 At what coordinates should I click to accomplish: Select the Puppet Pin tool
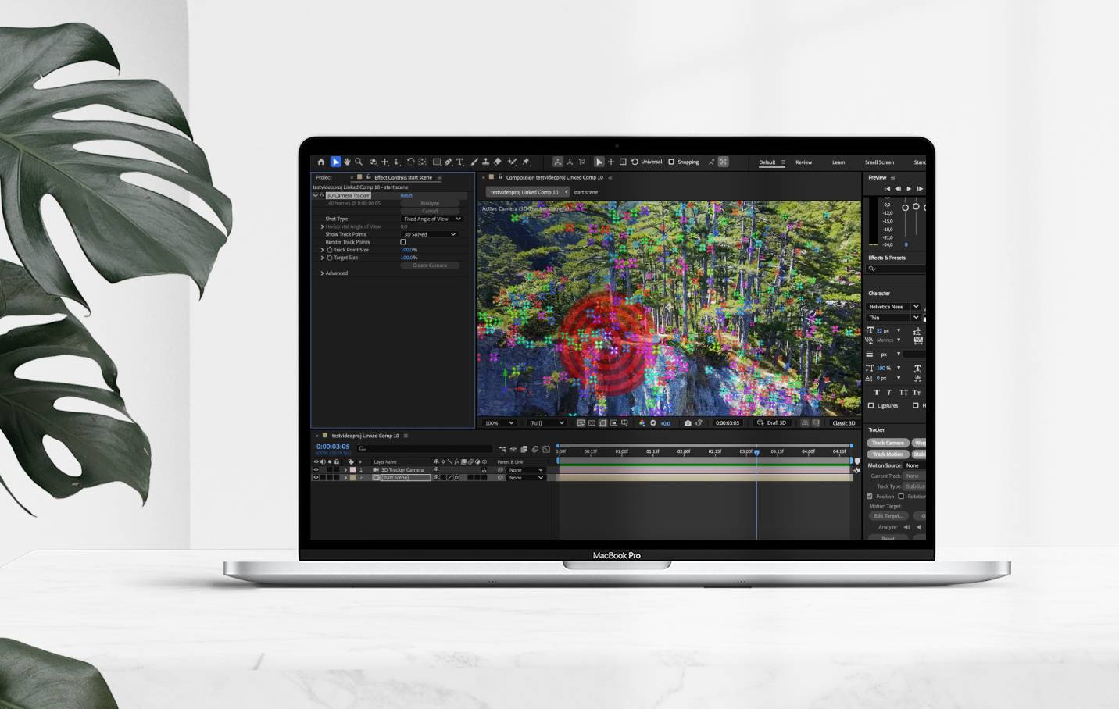pos(526,162)
